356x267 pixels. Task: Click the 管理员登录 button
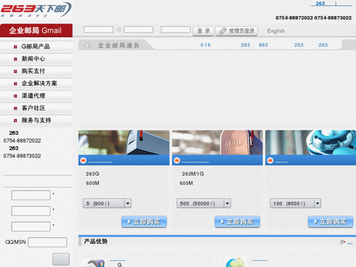[237, 31]
